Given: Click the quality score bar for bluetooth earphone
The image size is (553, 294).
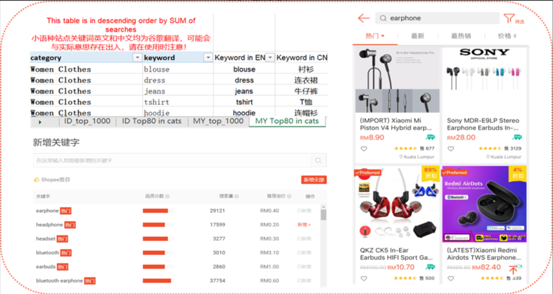Looking at the screenshot, I should pos(158,281).
